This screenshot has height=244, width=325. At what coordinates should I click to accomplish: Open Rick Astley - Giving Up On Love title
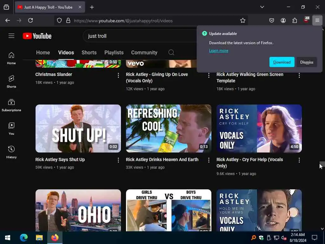coord(157,78)
